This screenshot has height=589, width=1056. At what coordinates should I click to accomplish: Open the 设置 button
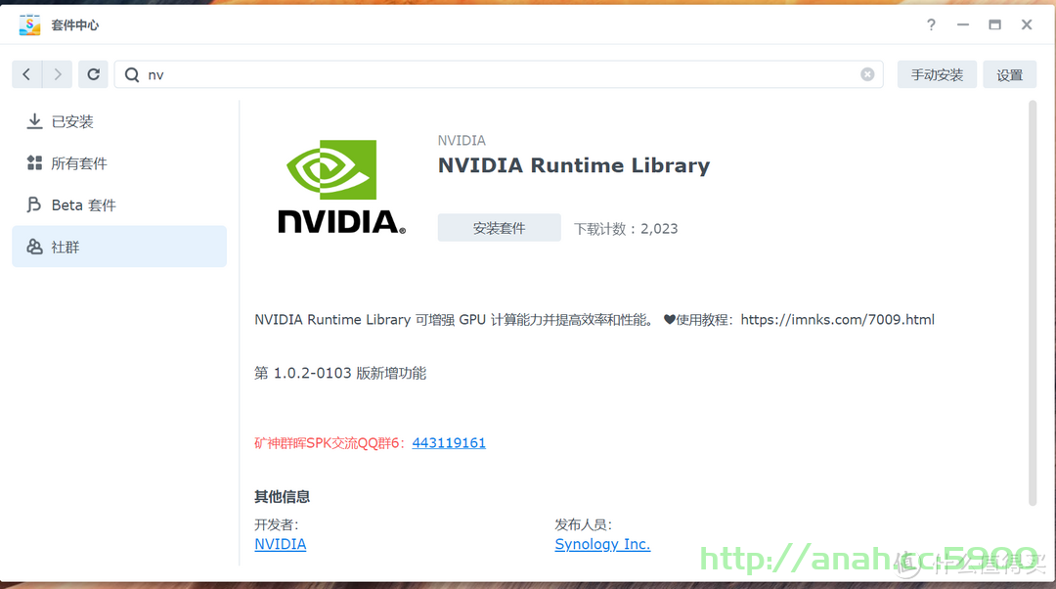[1009, 74]
